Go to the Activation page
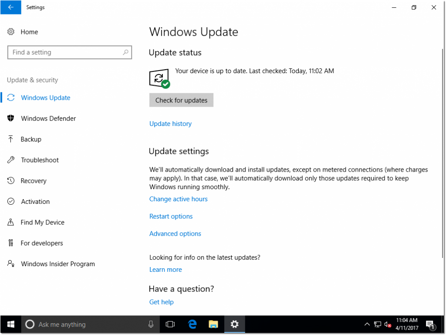 click(35, 201)
